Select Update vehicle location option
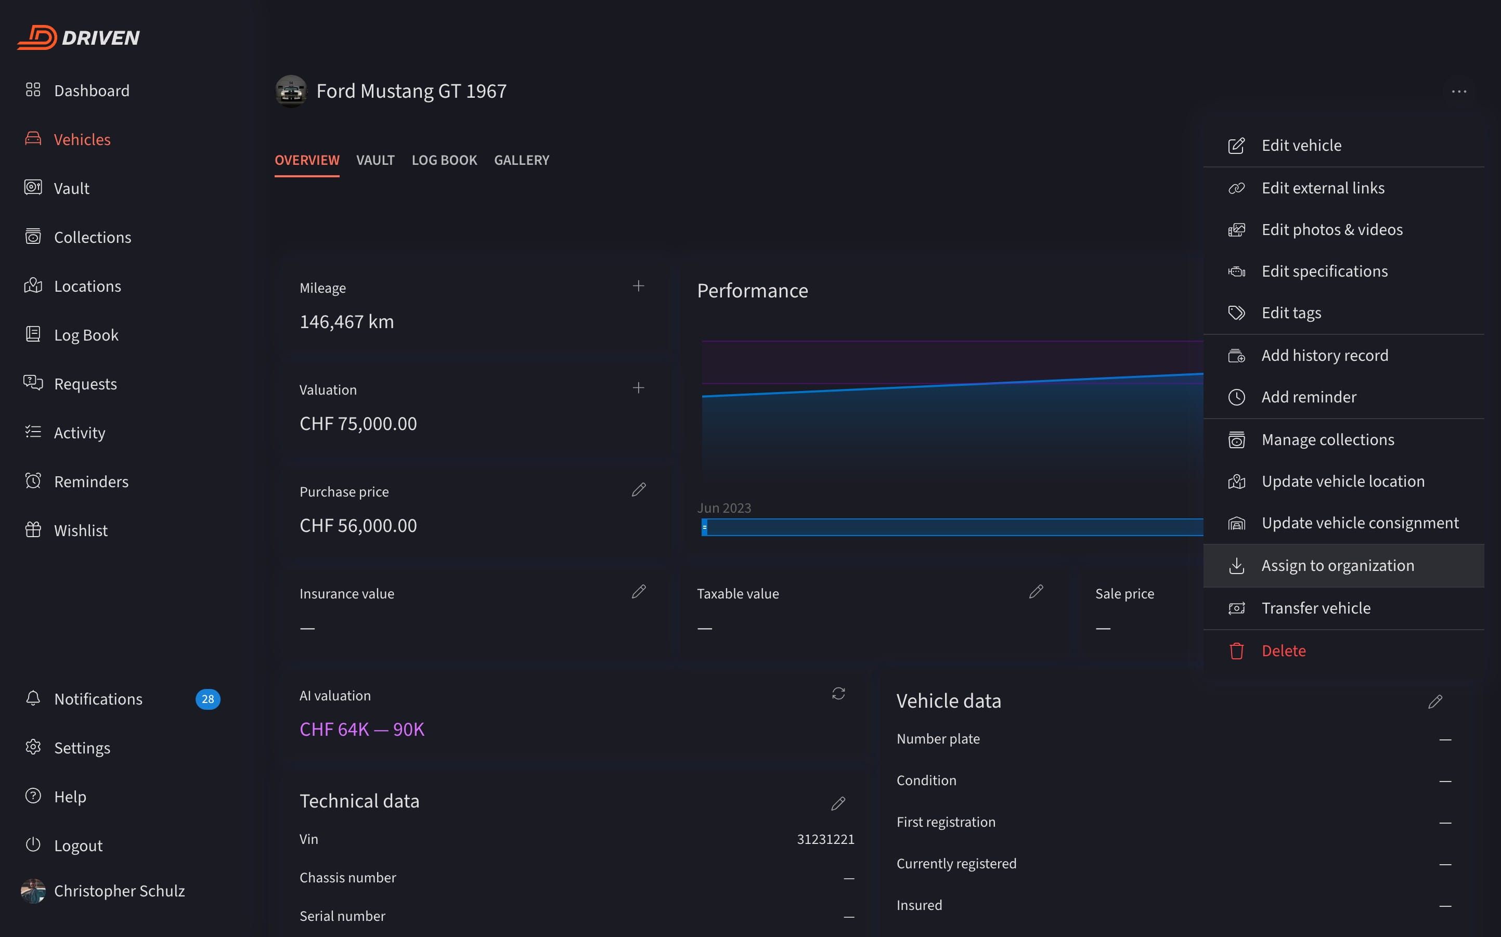This screenshot has height=937, width=1501. coord(1342,481)
